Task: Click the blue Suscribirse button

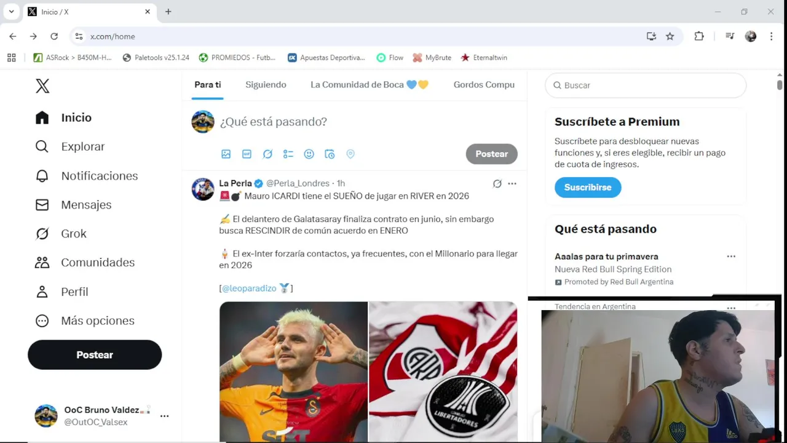Action: pos(588,187)
